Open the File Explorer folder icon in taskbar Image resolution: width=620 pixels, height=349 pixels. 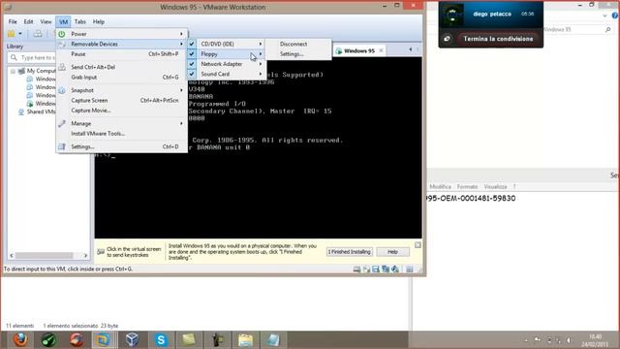click(245, 340)
